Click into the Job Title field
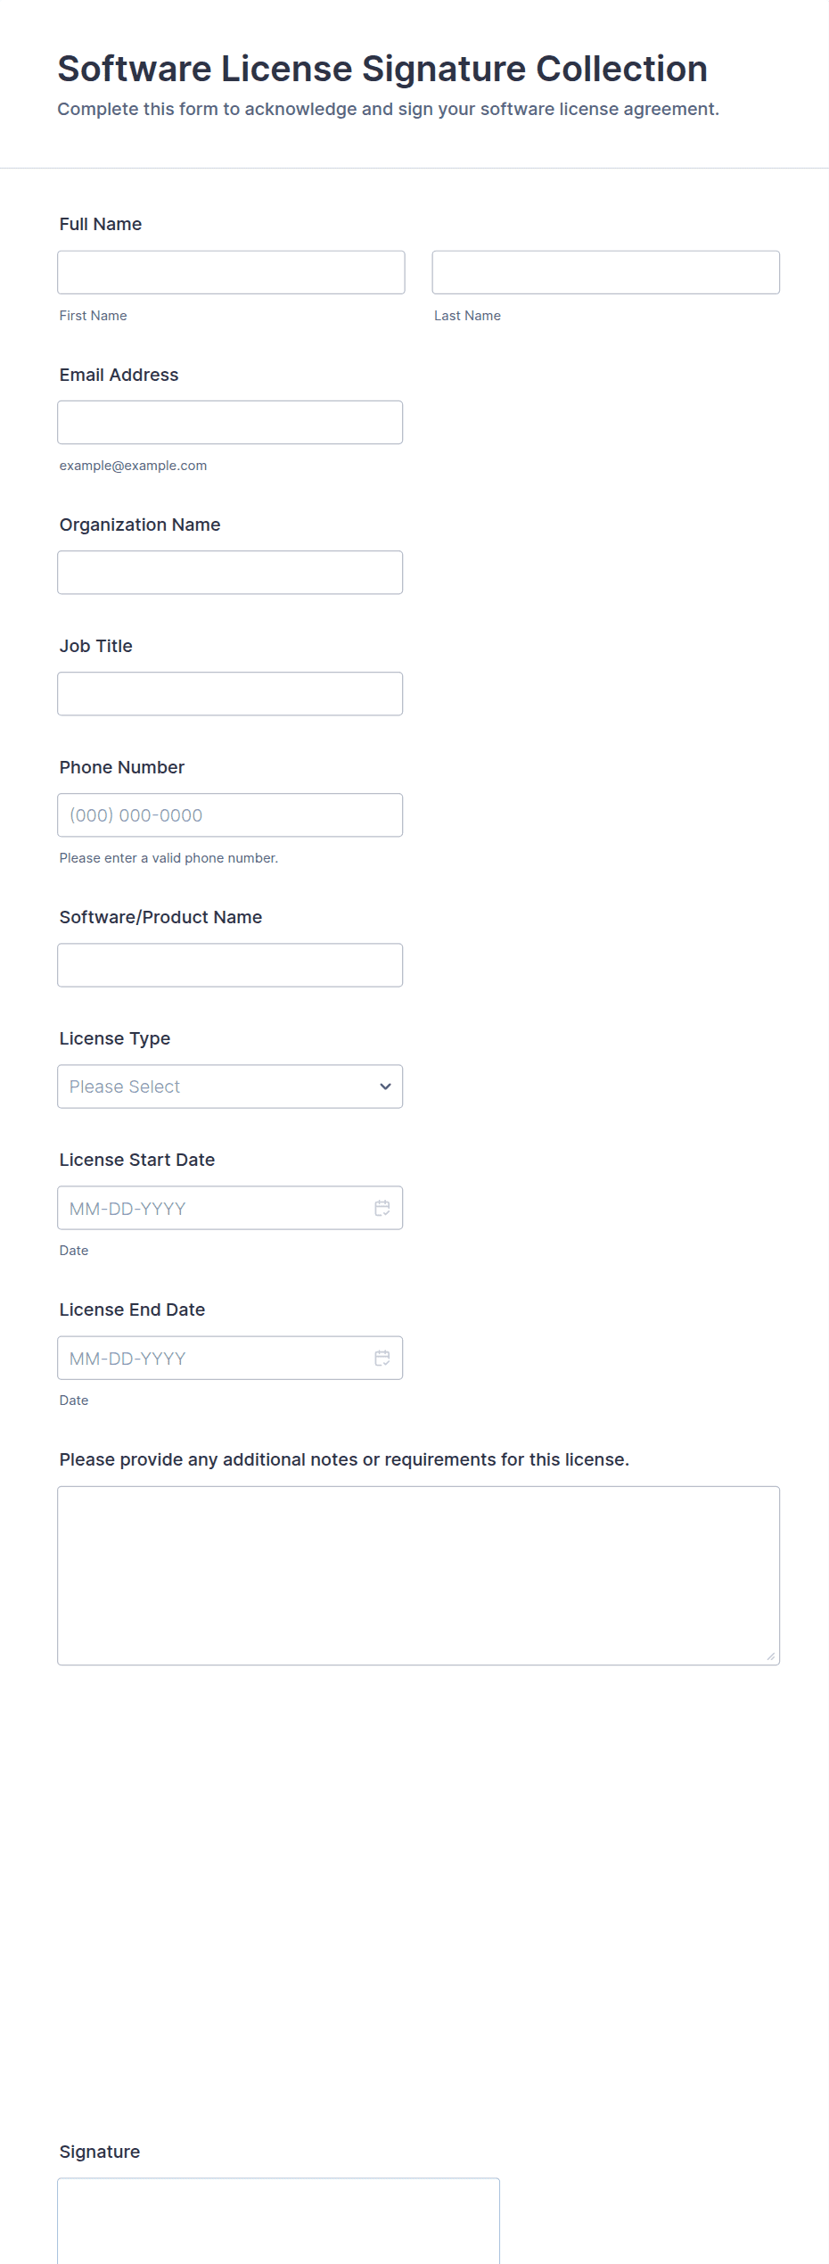Screen dimensions: 829x2264 pos(230,694)
